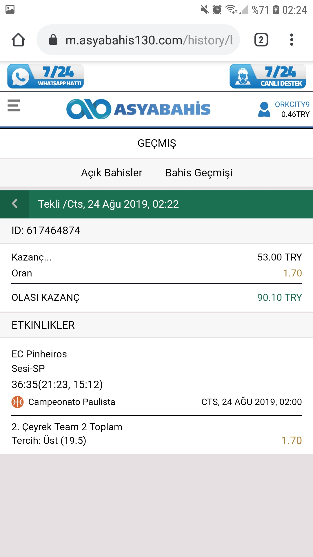Open the ORKCITY9 account link

point(292,104)
